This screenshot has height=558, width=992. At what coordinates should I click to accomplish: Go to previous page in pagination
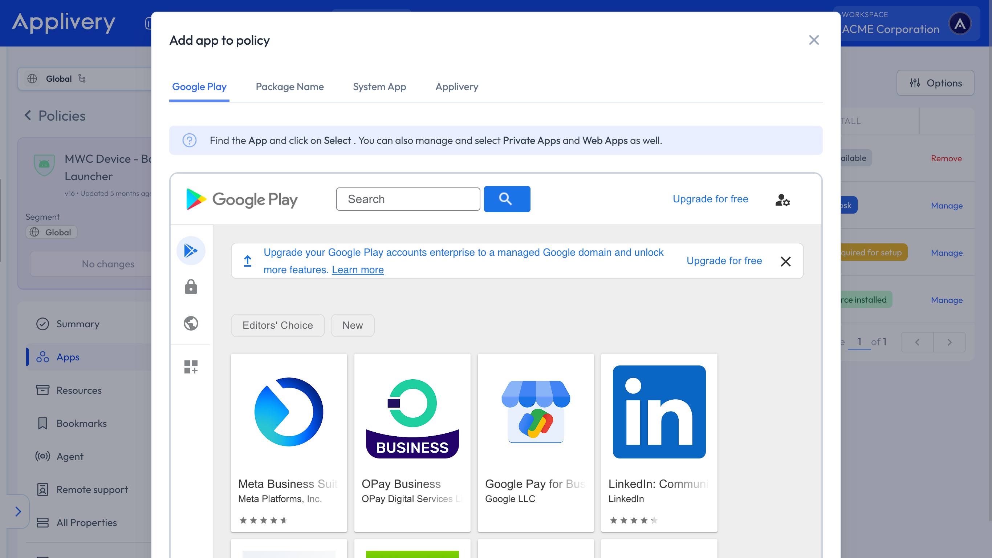pos(917,342)
